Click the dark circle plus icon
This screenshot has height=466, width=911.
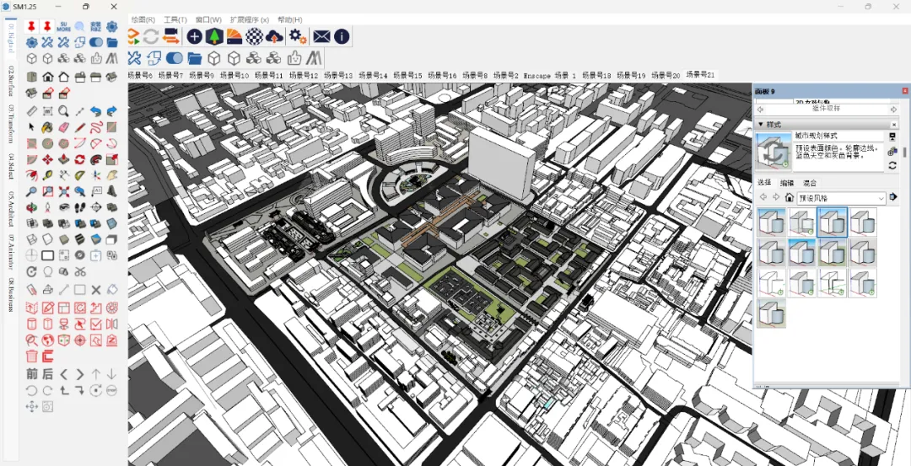194,36
